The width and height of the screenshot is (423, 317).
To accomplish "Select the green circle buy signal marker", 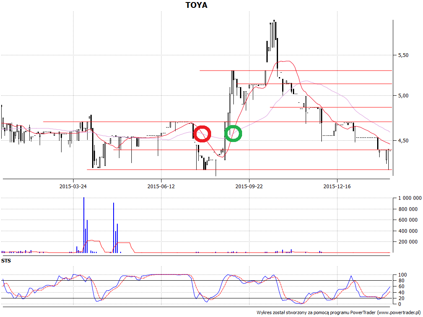I will click(x=233, y=133).
